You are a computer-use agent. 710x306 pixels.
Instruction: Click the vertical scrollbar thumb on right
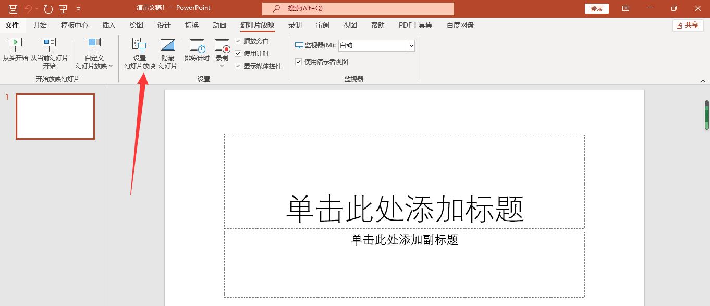tap(706, 115)
